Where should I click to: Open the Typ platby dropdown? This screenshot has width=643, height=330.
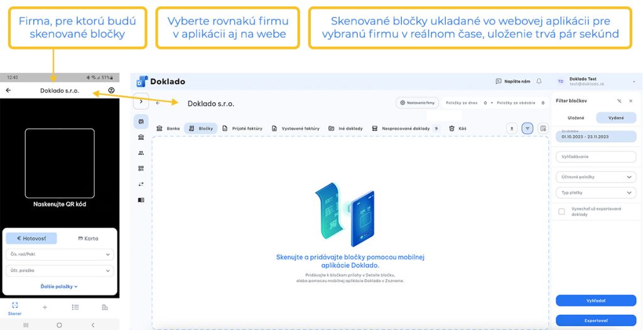597,192
